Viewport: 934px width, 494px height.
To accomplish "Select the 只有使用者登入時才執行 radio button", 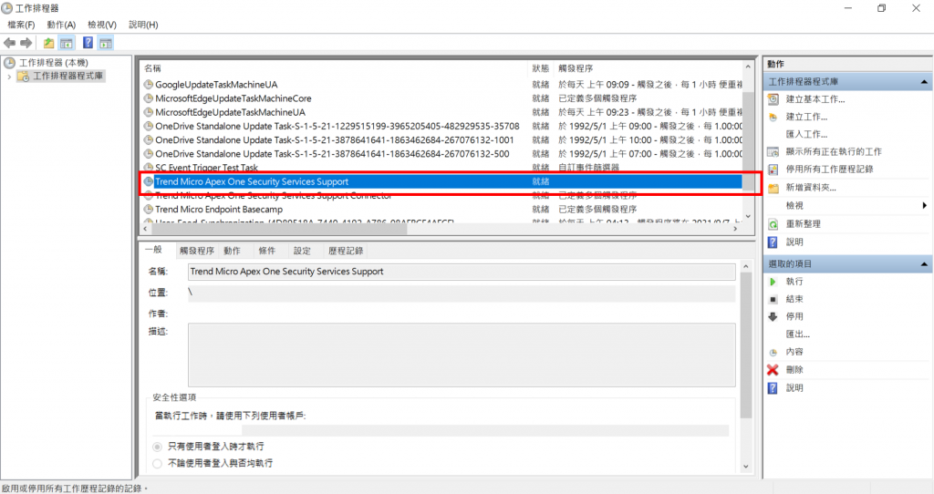I will [157, 447].
